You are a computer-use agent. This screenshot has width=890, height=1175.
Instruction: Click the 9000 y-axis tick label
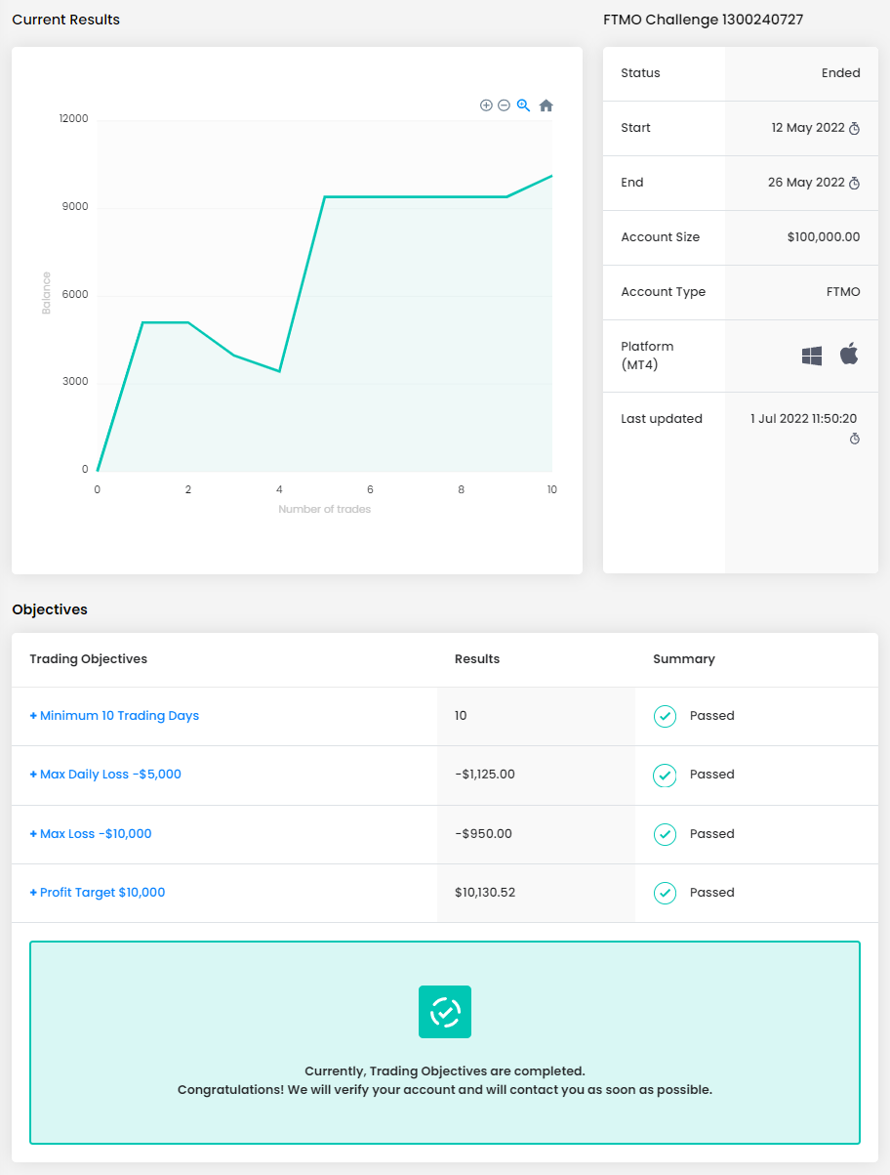tap(76, 207)
